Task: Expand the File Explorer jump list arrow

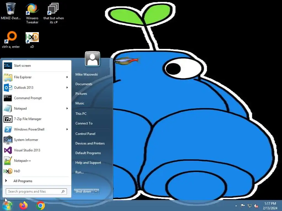Action: [67, 77]
